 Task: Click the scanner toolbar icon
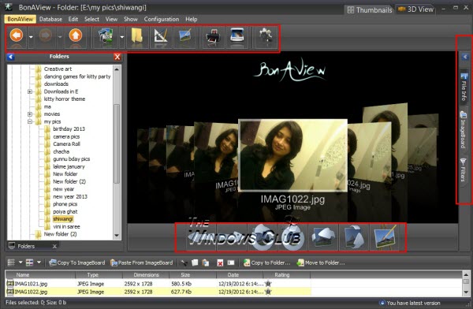coord(237,36)
